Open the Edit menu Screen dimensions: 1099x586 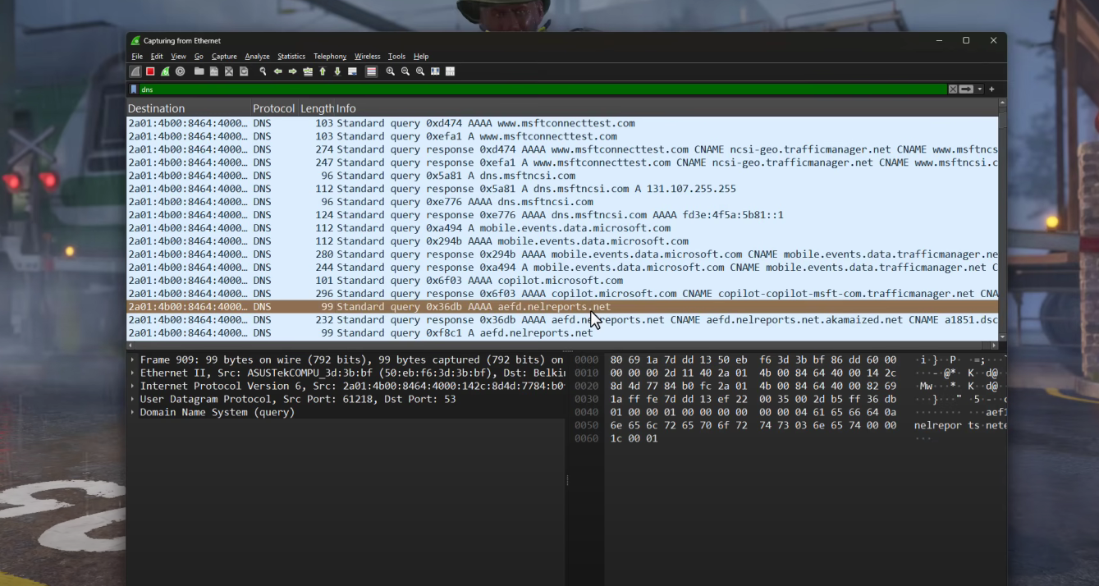pyautogui.click(x=157, y=57)
